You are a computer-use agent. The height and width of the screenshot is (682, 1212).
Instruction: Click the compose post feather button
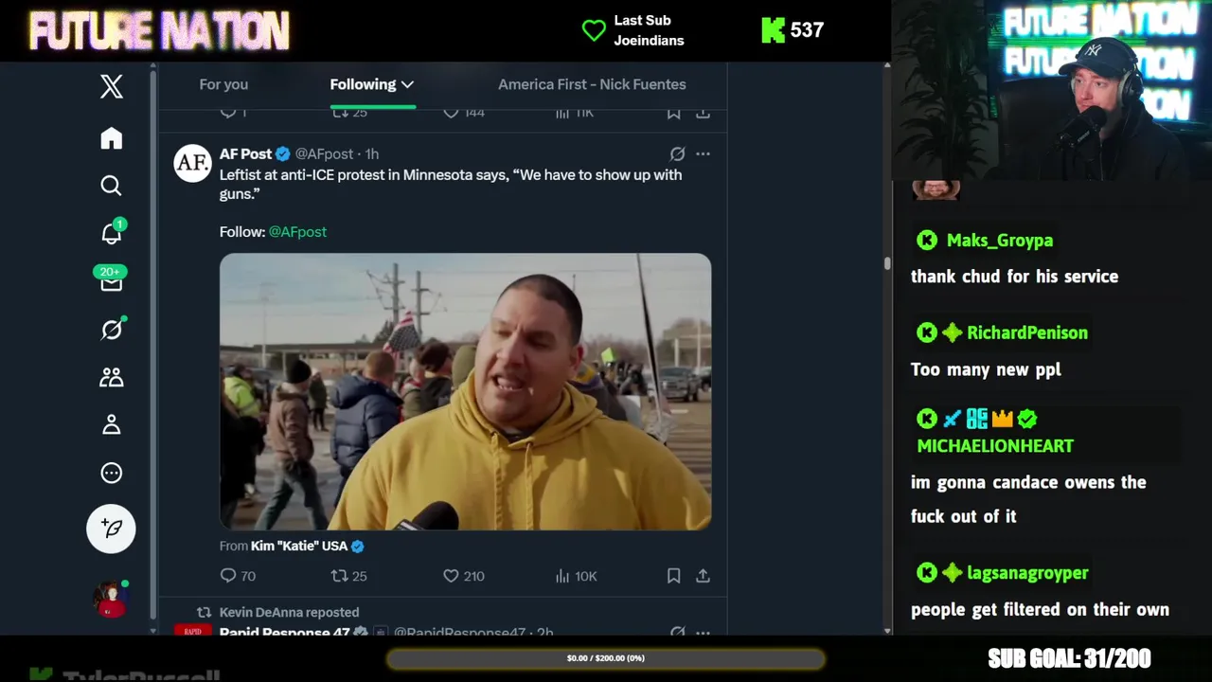pyautogui.click(x=112, y=529)
